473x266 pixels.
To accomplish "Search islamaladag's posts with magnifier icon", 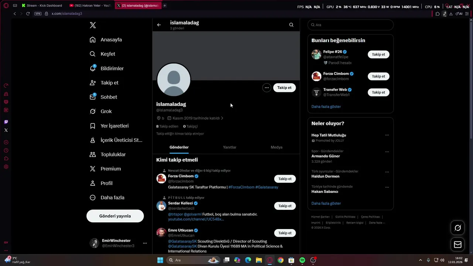I will (x=291, y=25).
